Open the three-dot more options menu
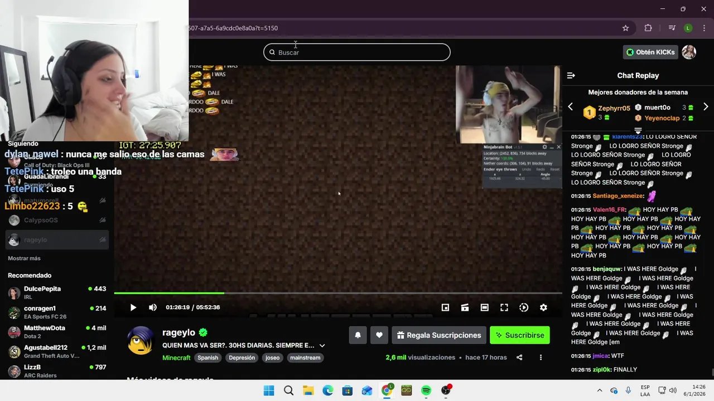 (x=541, y=358)
